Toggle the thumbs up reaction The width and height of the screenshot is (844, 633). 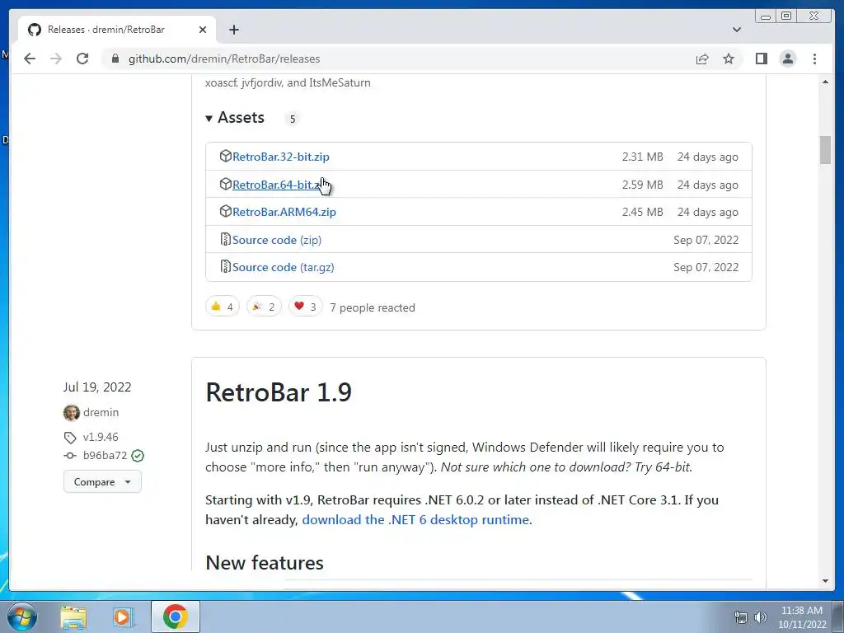[x=223, y=307]
